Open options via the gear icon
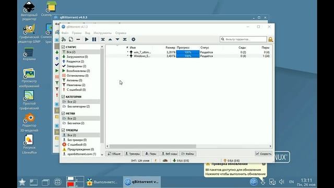 tap(134, 39)
